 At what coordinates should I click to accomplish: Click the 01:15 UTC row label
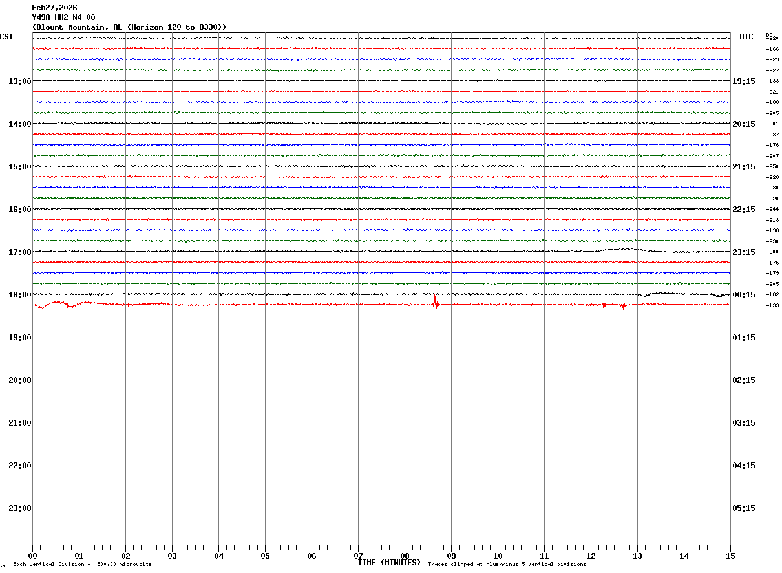click(744, 337)
